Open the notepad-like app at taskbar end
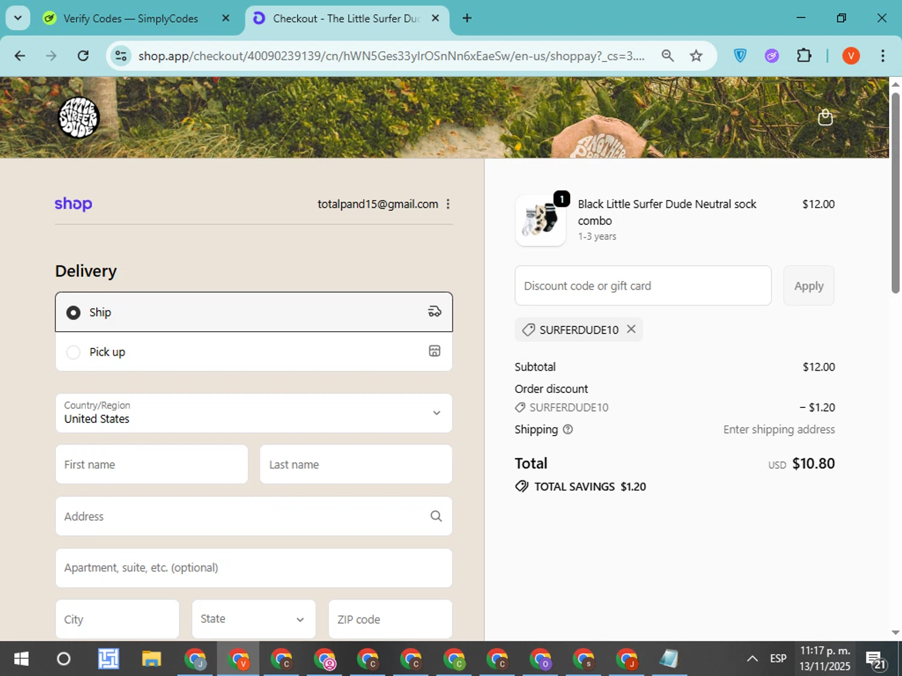This screenshot has width=902, height=676. click(669, 659)
